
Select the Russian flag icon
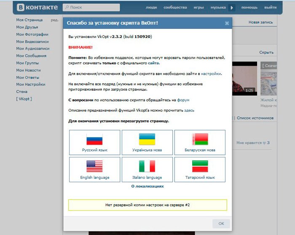tap(94, 139)
